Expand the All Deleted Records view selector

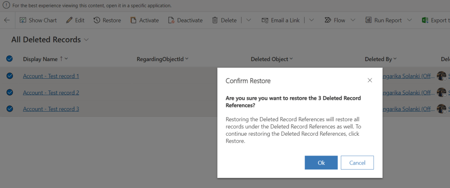(86, 40)
